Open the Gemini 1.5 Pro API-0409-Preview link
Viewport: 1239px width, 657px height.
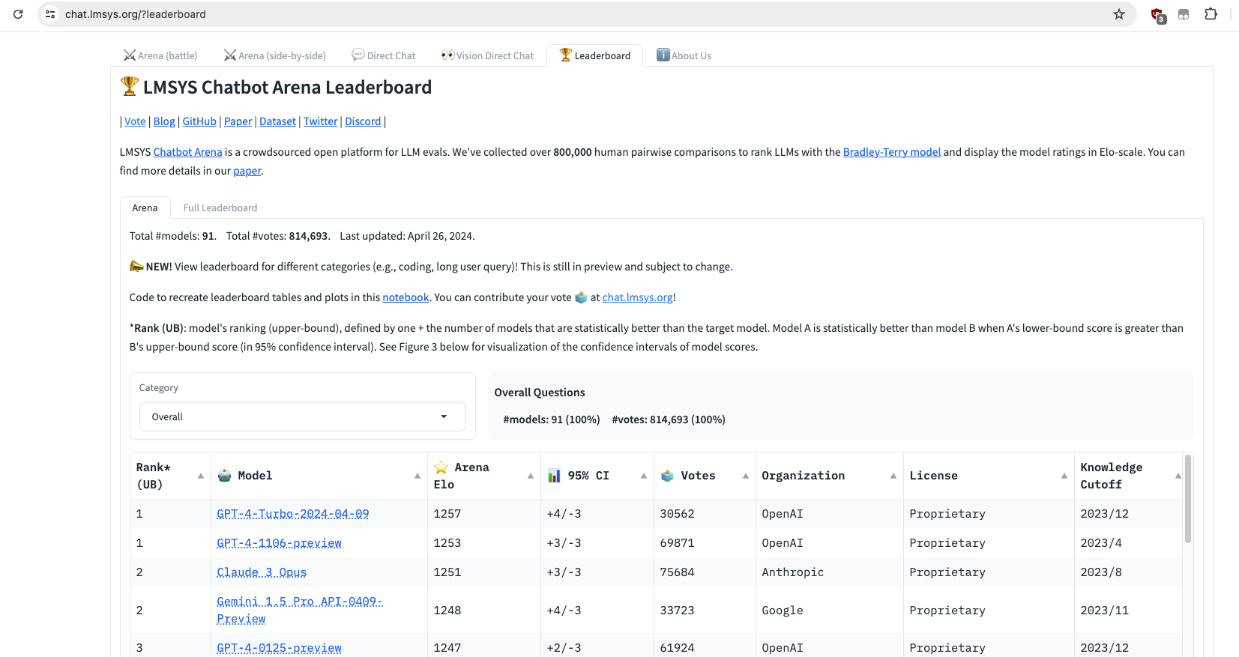coord(299,610)
